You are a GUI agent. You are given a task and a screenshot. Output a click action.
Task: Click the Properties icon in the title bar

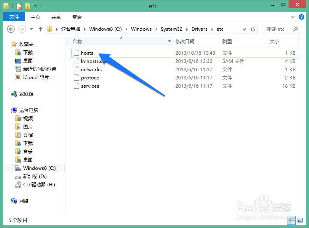pos(19,6)
